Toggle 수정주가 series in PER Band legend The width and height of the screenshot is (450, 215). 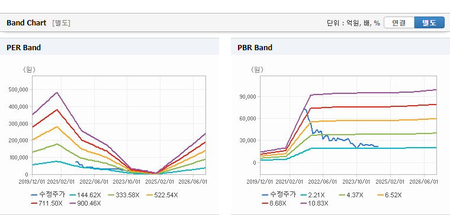pyautogui.click(x=49, y=195)
